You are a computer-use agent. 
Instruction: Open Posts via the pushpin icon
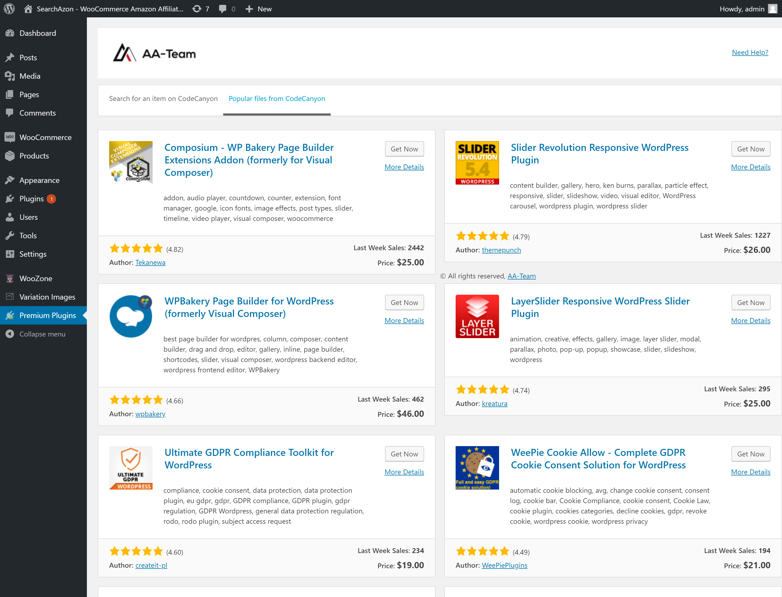tap(10, 57)
